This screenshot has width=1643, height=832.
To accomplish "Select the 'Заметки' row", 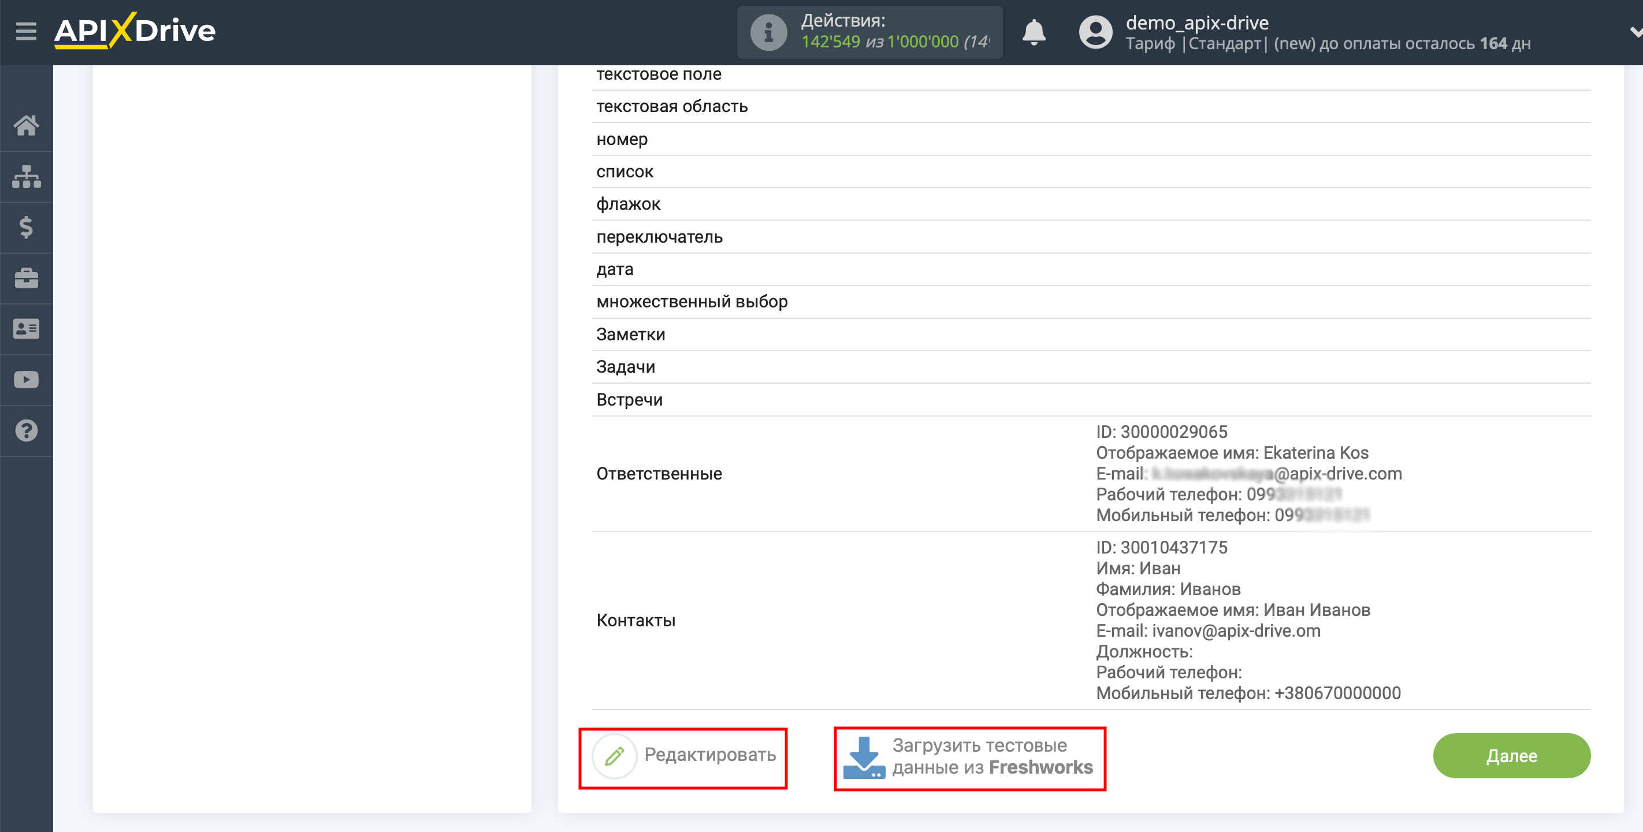I will pos(1091,335).
